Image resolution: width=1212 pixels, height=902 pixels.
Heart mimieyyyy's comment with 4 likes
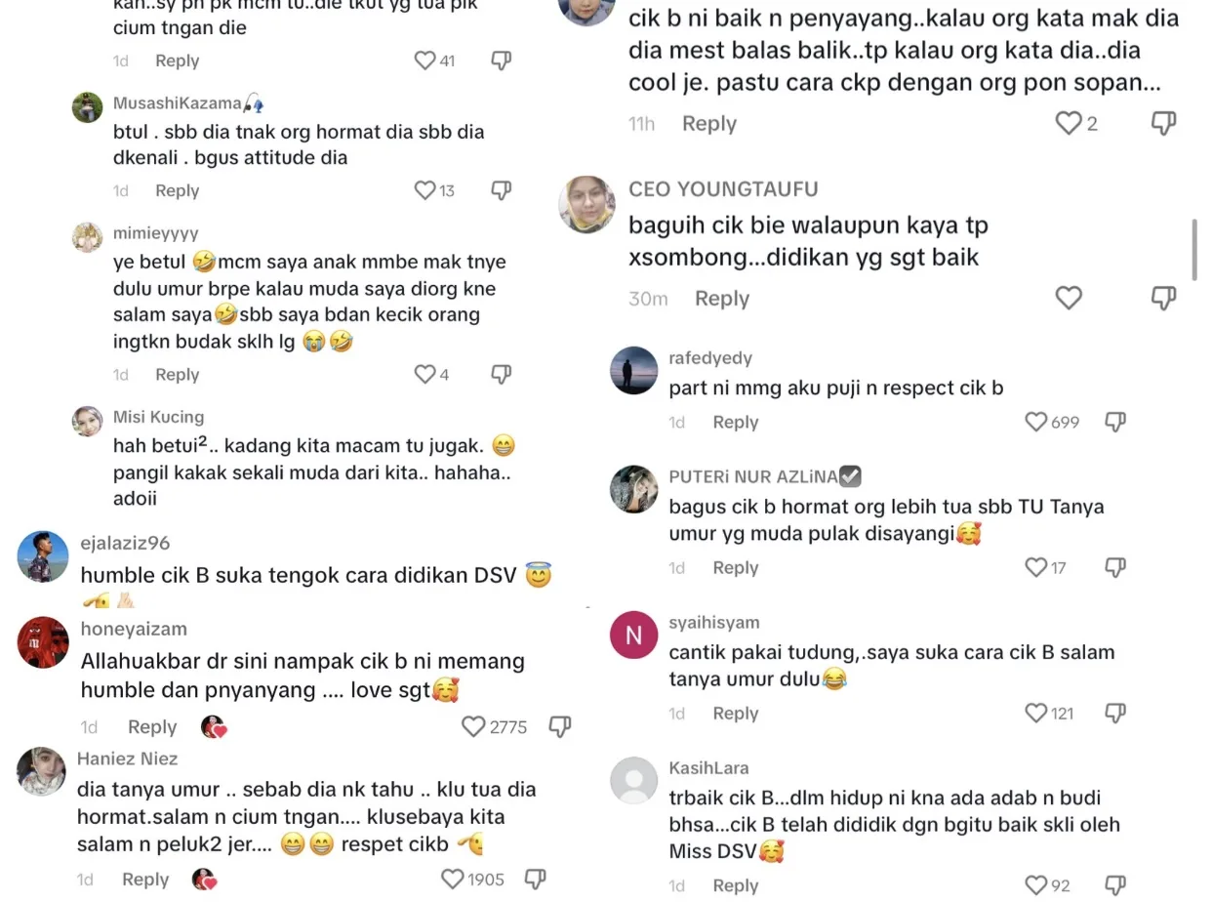coord(425,374)
